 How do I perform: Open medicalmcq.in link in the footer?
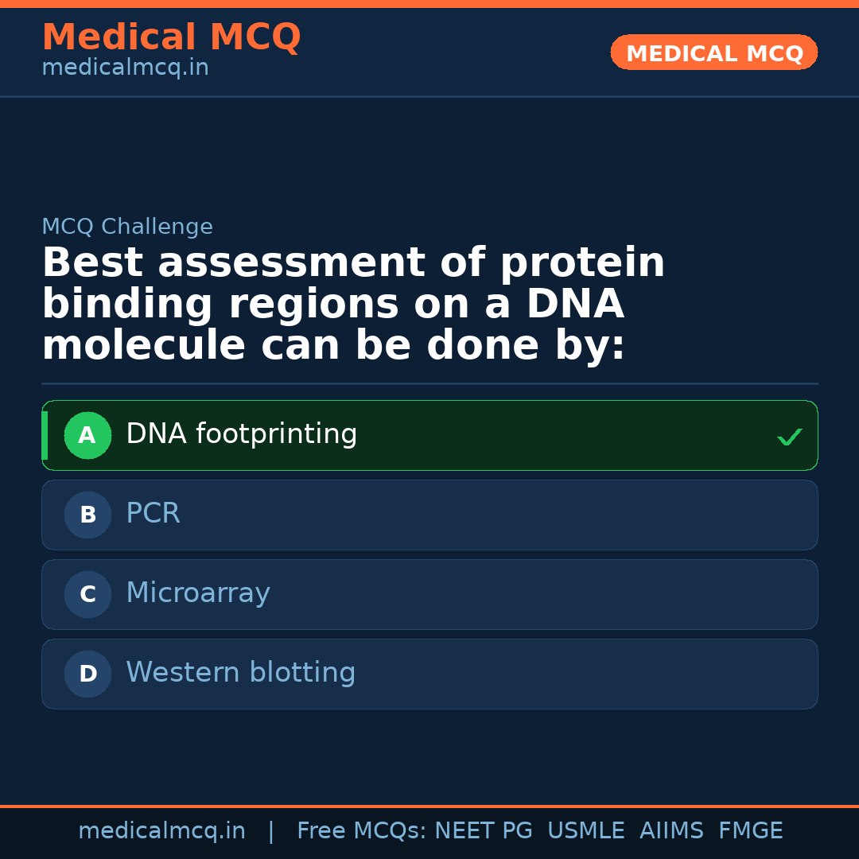161,831
